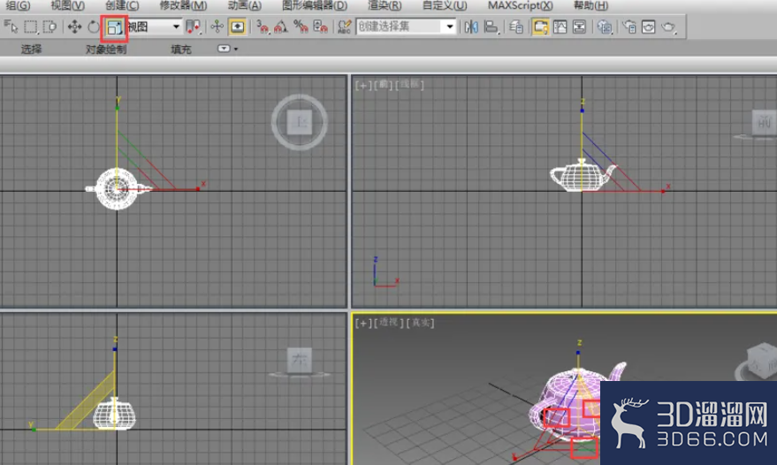The image size is (777, 465).
Task: Select the teapot in the top viewport
Action: tap(117, 189)
